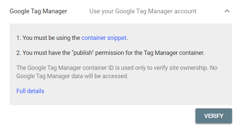Click the container ID disclaimer first line
The width and height of the screenshot is (241, 132).
[117, 68]
